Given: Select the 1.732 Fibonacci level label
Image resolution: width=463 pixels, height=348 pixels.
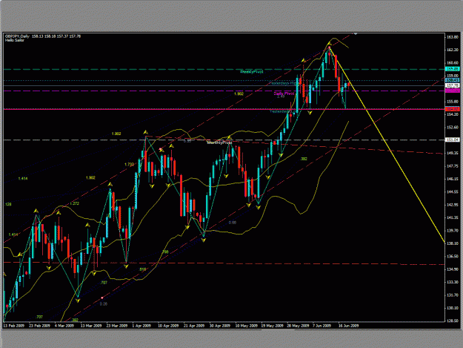Looking at the screenshot, I should pyautogui.click(x=129, y=165).
